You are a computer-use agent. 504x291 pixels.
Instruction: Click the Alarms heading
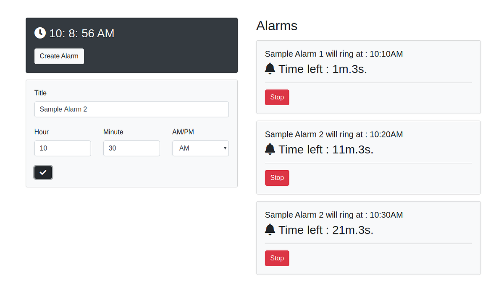click(276, 26)
